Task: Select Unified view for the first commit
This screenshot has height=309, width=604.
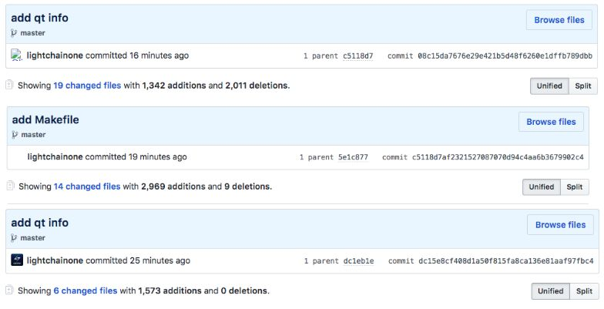Action: click(x=549, y=86)
